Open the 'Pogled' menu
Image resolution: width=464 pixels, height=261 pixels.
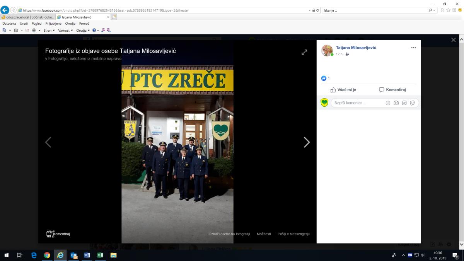[37, 24]
